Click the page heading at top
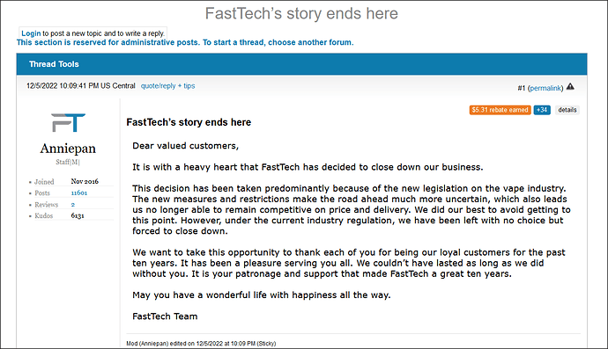Screen dimensions: 608x349 301,13
